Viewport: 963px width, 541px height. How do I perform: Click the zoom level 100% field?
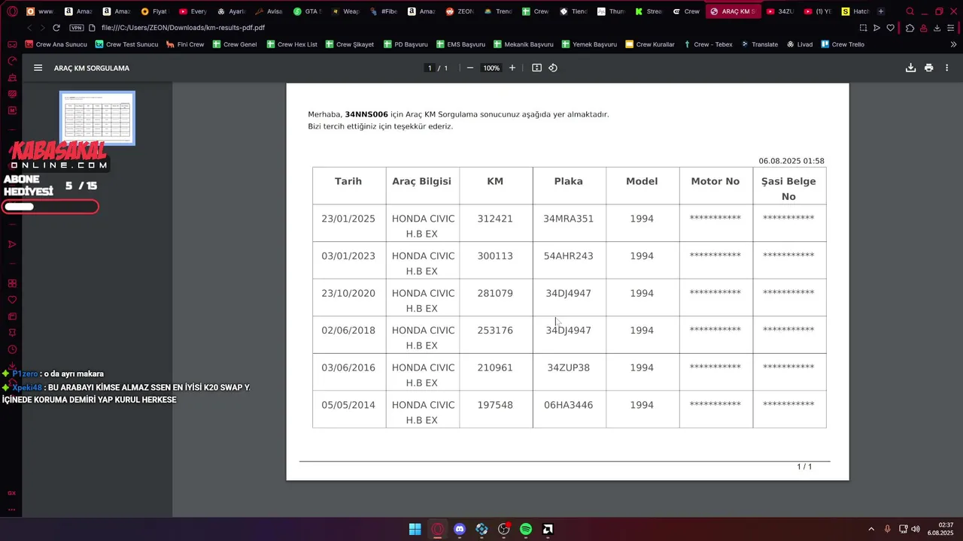[491, 68]
